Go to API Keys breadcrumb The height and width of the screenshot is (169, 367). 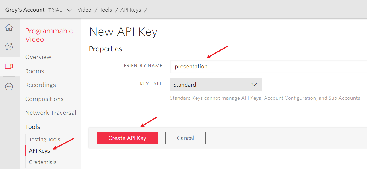tap(131, 10)
